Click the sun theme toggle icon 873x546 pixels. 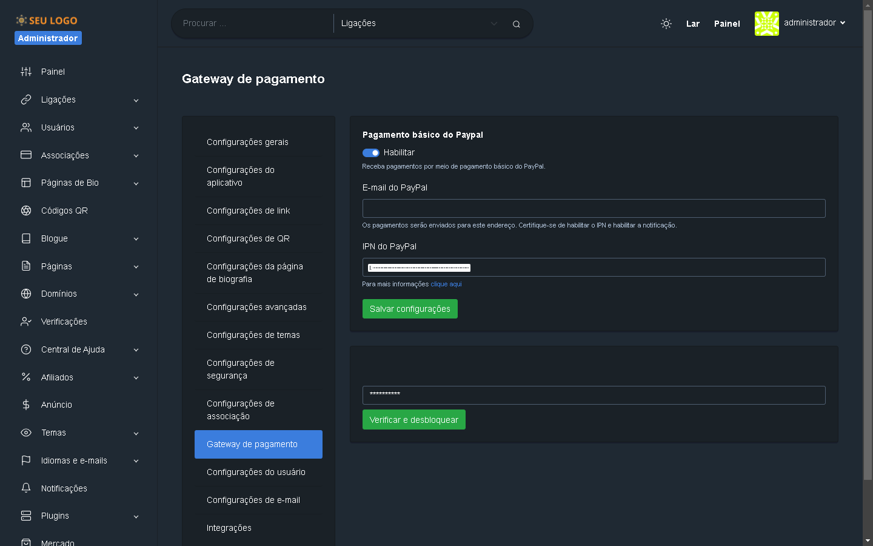(666, 24)
